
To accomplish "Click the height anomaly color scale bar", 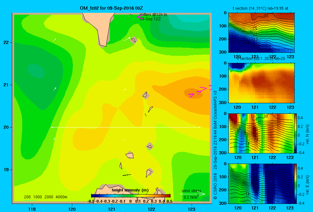I will coord(131,196).
